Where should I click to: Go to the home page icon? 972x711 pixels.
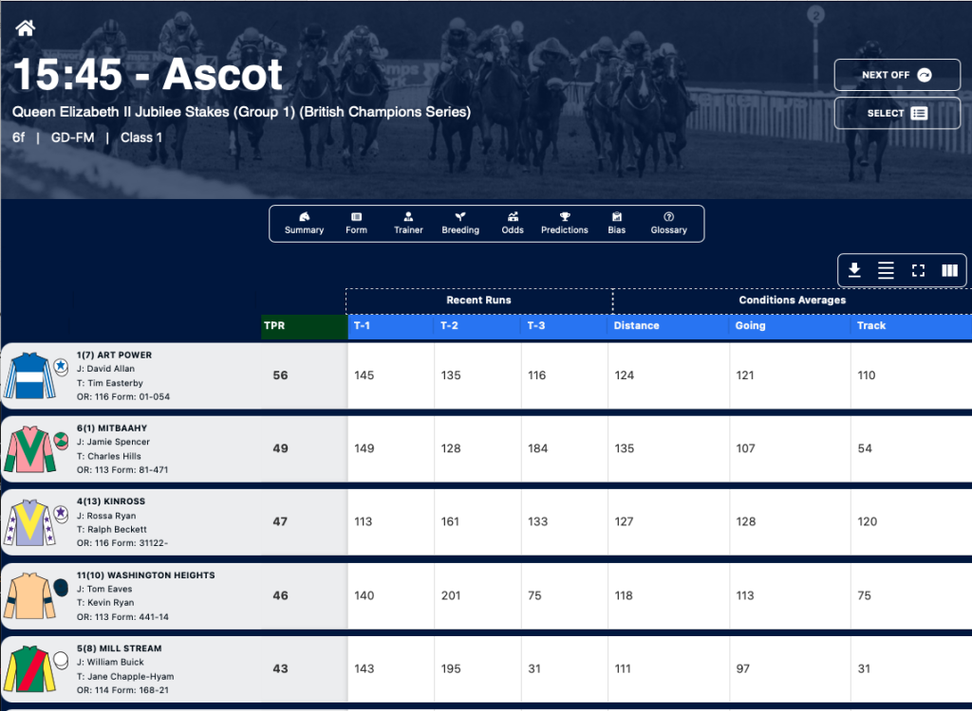[x=26, y=27]
